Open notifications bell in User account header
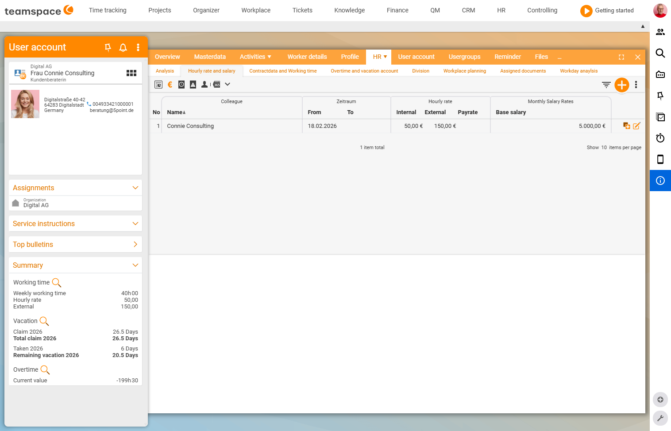The height and width of the screenshot is (431, 671). pyautogui.click(x=123, y=47)
